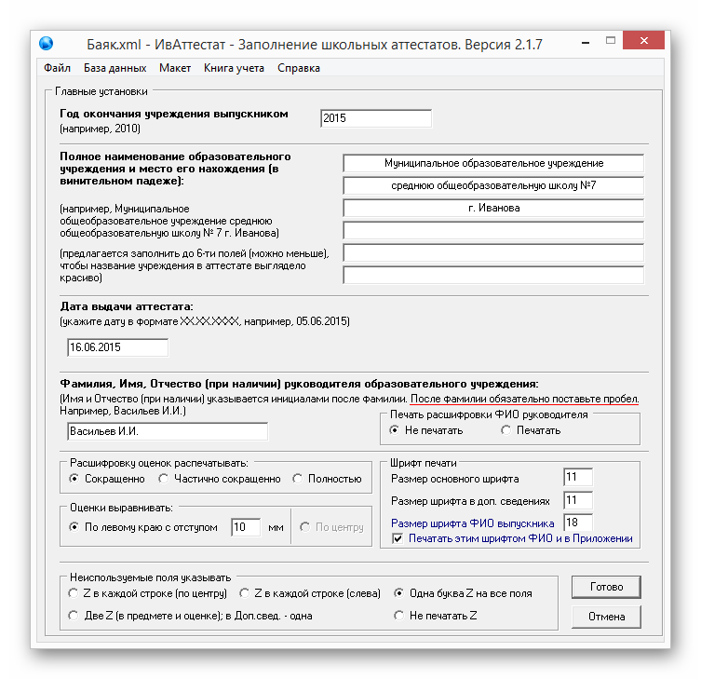Click the 'Размер основного шрифта' field
The height and width of the screenshot is (679, 701).
tap(577, 478)
